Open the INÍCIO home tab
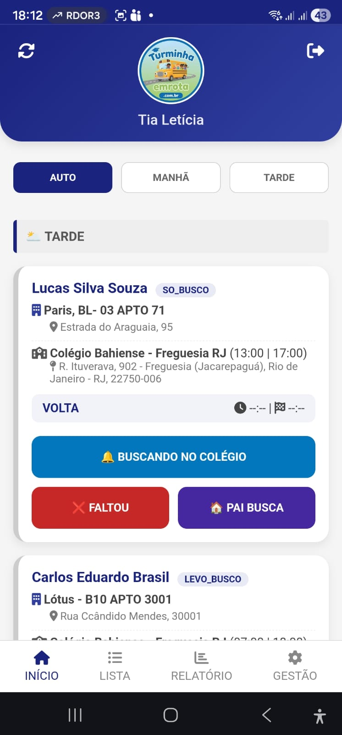342x735 pixels. click(x=42, y=666)
